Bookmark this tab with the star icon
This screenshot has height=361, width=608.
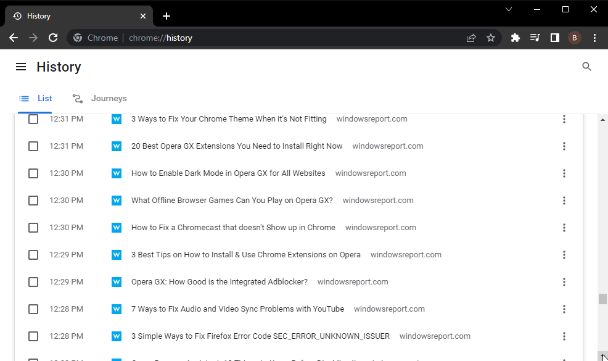point(491,38)
